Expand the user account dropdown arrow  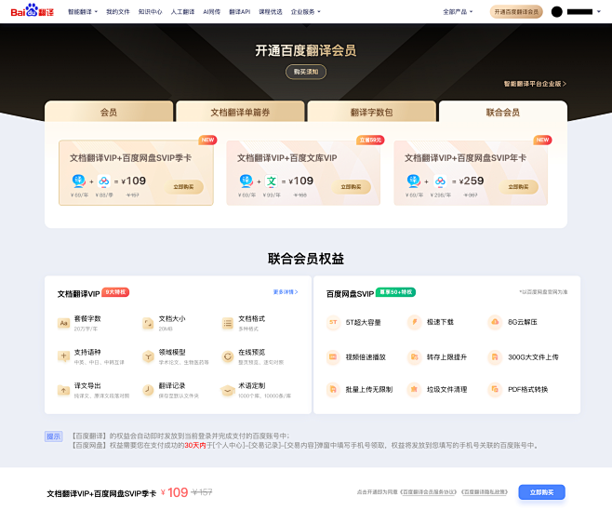coord(599,12)
